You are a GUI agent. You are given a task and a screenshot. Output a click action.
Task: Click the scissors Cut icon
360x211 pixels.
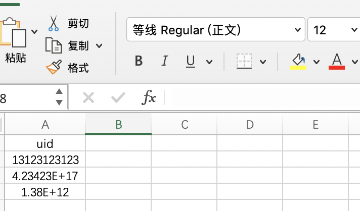(54, 23)
